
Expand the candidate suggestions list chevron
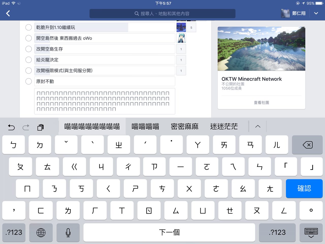click(258, 126)
